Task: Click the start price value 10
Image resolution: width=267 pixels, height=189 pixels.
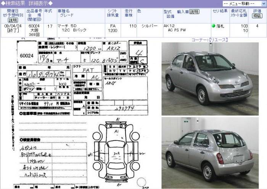Action: (x=245, y=31)
